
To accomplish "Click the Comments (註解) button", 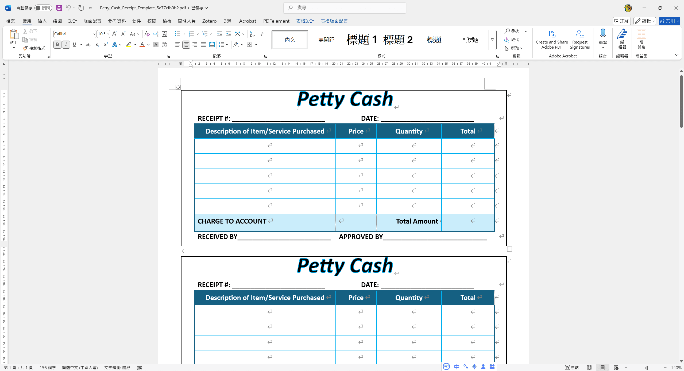I will click(x=622, y=21).
